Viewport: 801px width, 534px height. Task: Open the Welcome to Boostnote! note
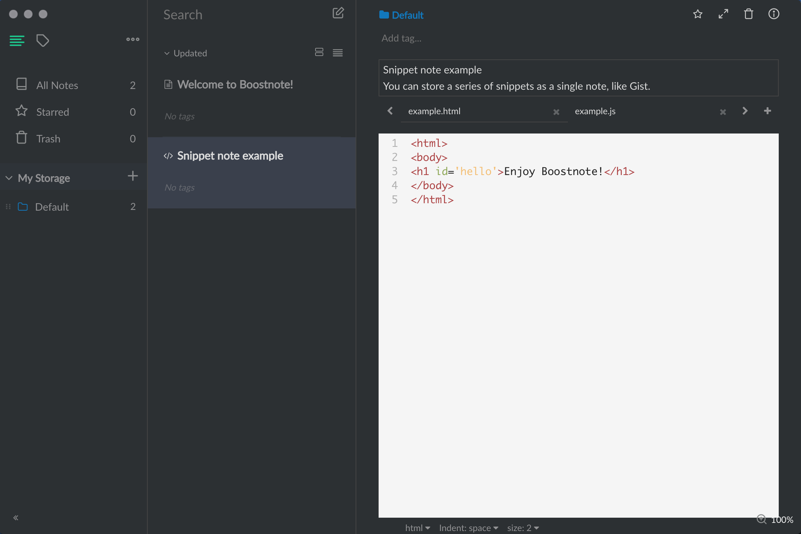pyautogui.click(x=235, y=85)
